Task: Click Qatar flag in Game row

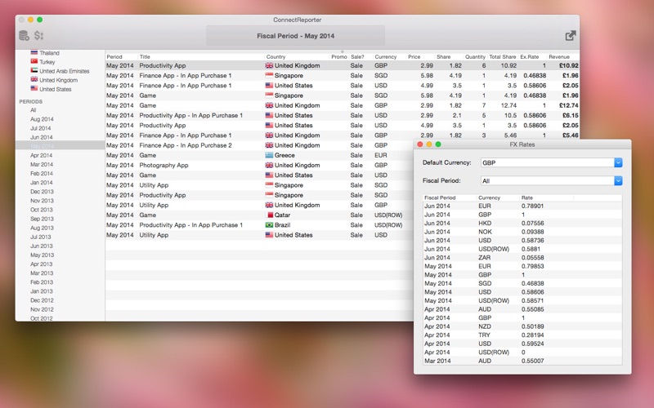Action: pyautogui.click(x=269, y=215)
